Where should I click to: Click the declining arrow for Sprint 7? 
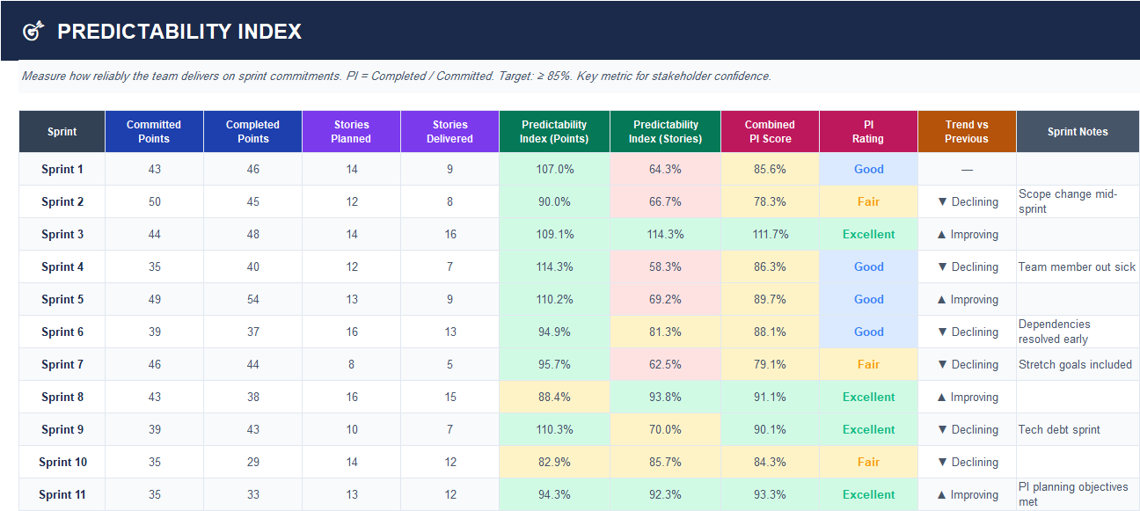[x=966, y=364]
